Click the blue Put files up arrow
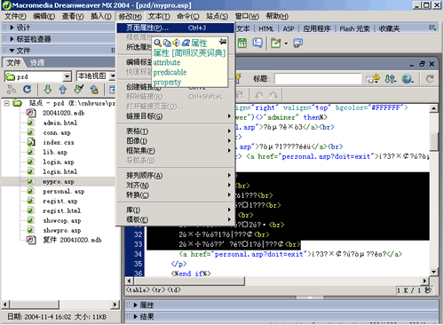Screen dimensions: 444x325 (63, 89)
